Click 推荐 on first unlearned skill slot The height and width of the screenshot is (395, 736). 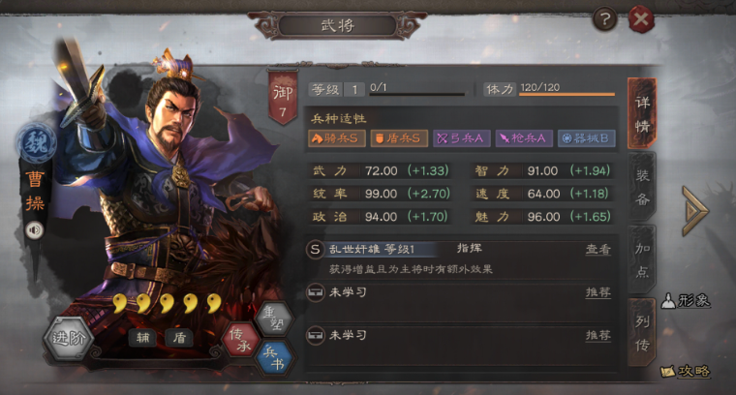click(x=598, y=292)
